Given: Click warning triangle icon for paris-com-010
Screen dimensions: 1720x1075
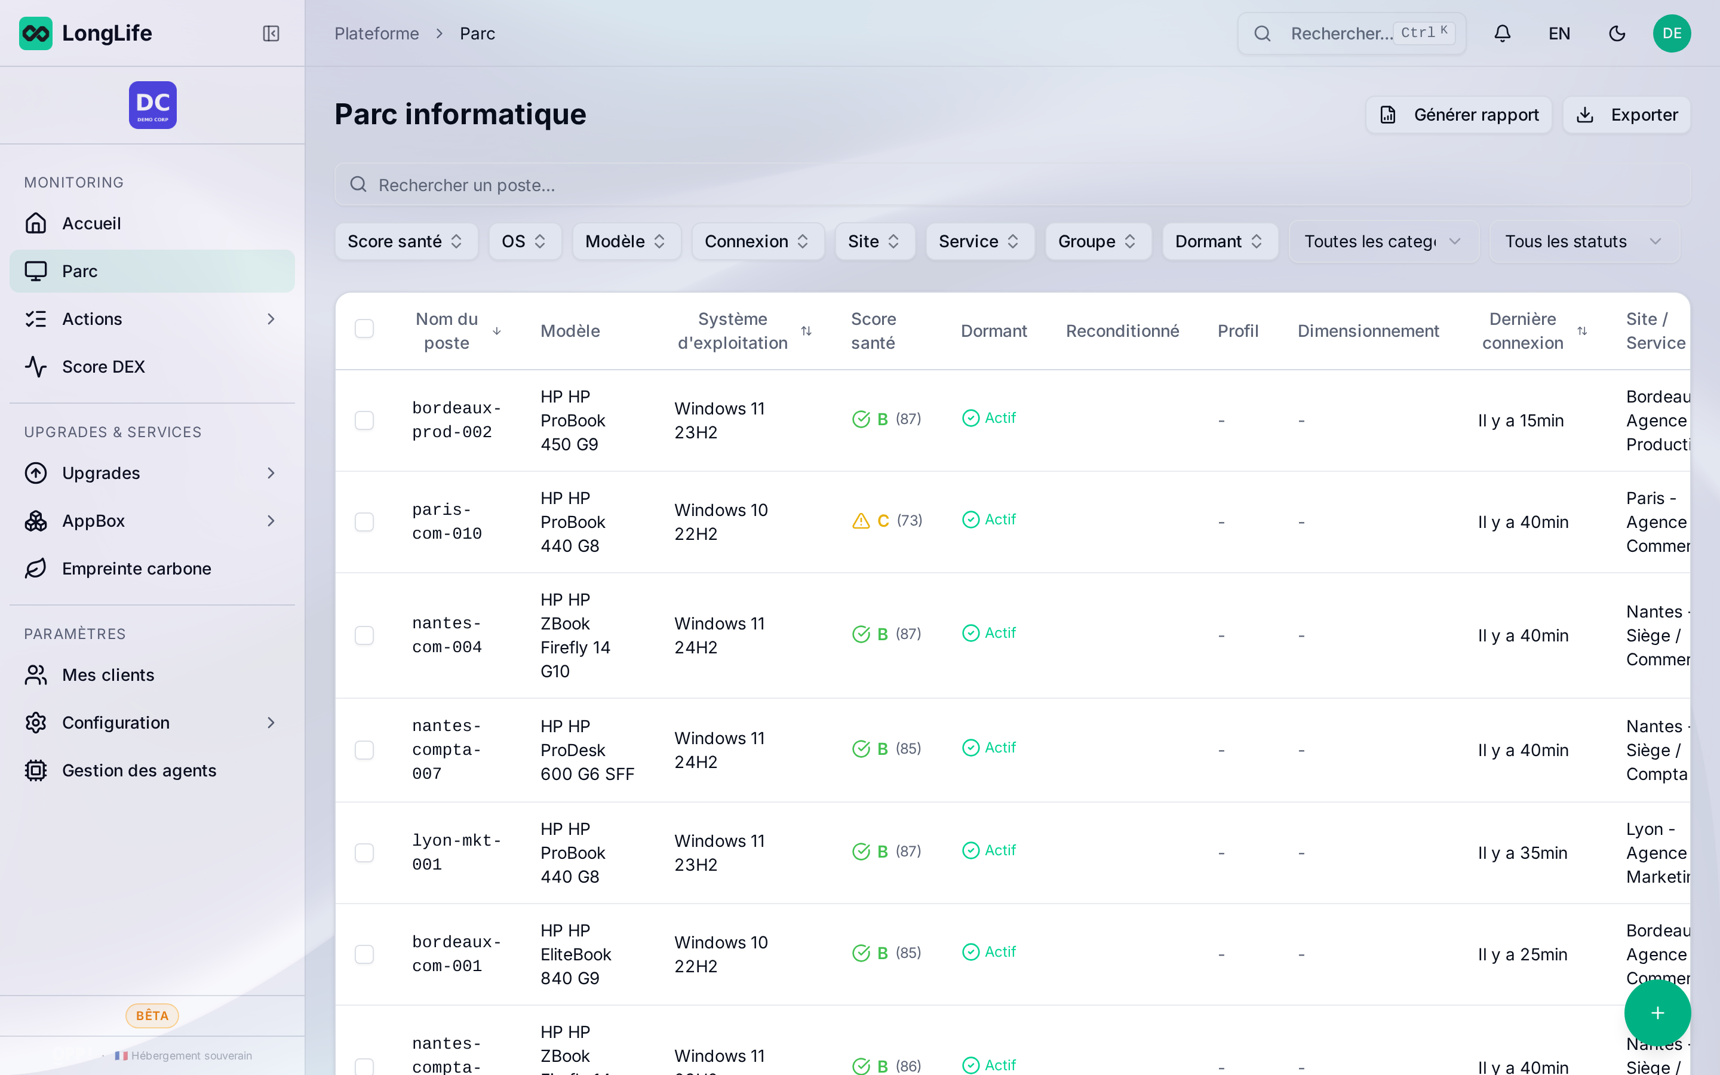Looking at the screenshot, I should click(x=861, y=521).
